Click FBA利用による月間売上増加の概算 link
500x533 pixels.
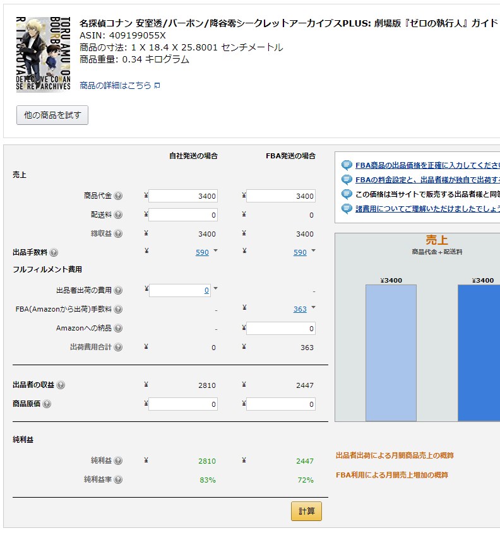392,475
